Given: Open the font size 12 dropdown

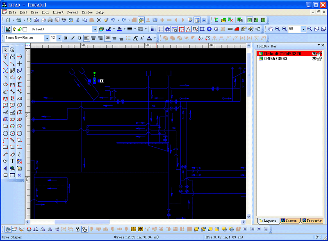Looking at the screenshot, I should tap(59, 38).
